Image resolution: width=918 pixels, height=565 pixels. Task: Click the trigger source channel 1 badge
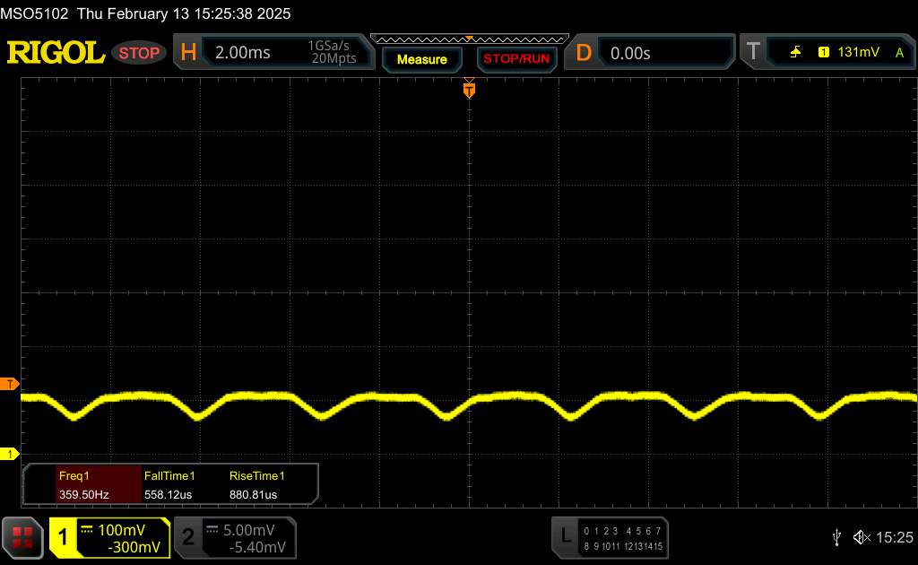coord(824,52)
